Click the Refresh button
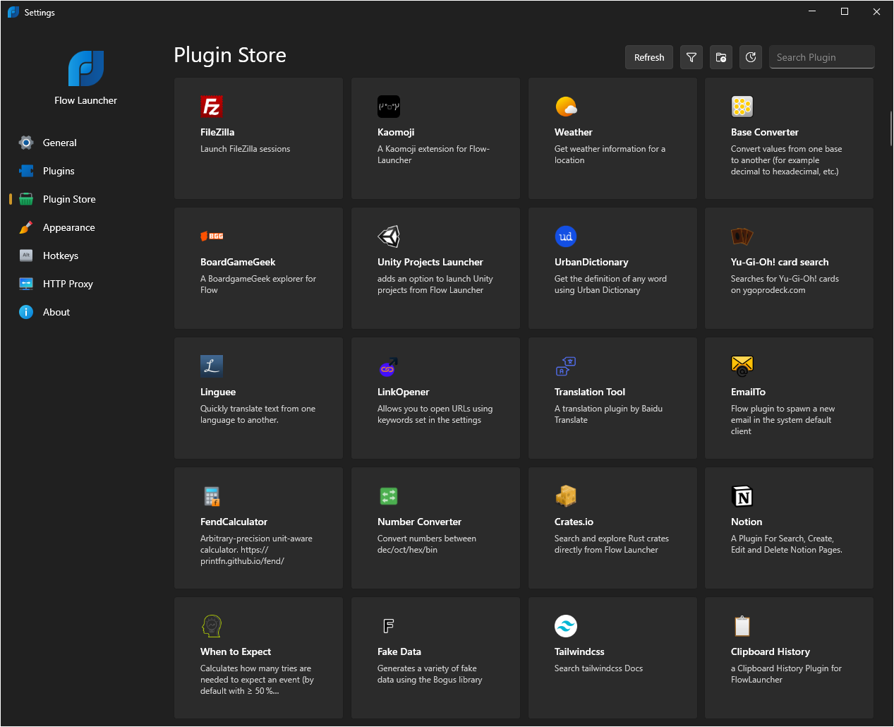Viewport: 894px width, 727px height. tap(649, 57)
